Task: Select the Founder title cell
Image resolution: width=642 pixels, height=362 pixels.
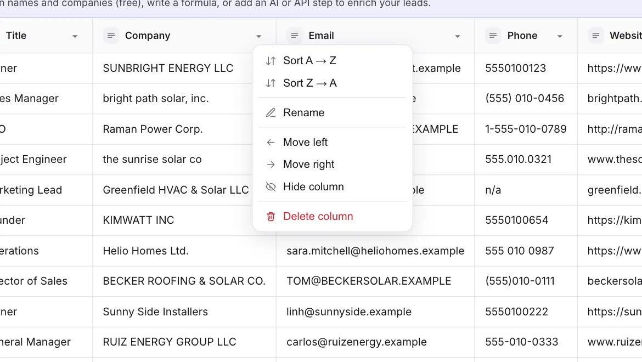Action: coord(46,220)
